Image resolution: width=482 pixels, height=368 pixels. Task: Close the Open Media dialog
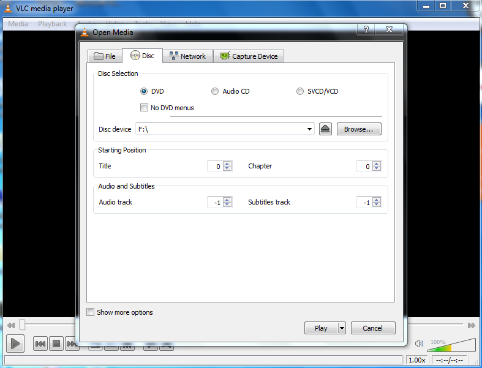389,29
